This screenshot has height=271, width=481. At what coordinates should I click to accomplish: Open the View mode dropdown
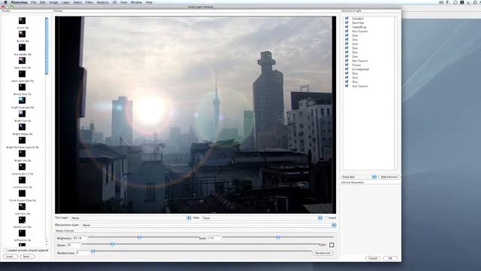click(262, 218)
